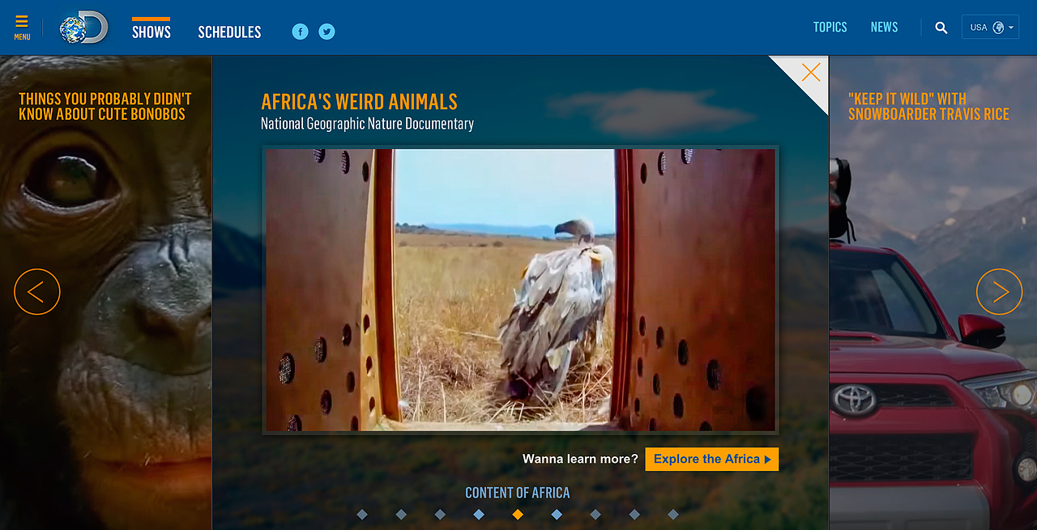Open the Twitter social icon

326,32
